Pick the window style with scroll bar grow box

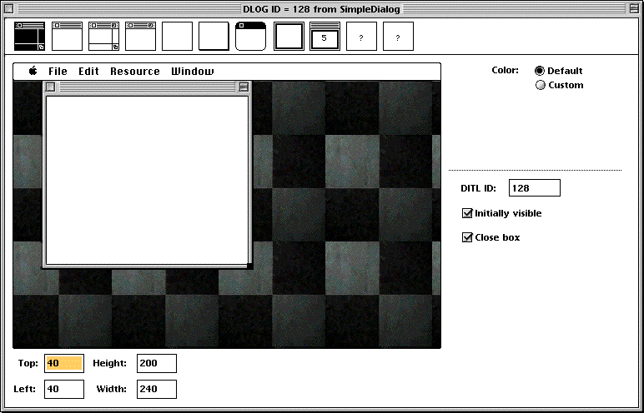pos(103,37)
